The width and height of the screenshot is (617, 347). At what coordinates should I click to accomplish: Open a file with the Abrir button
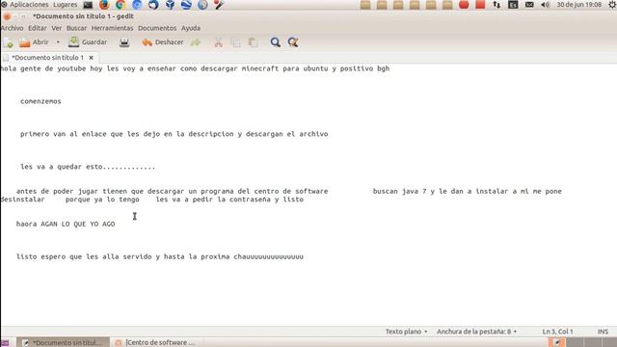pos(35,42)
